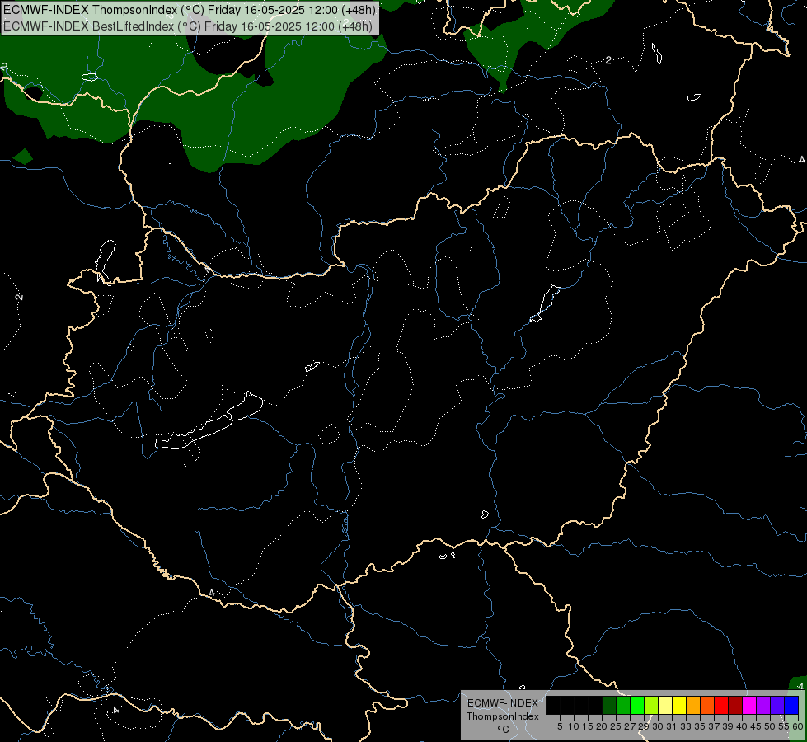Screen dimensions: 807x742
Task: Select the violet 50–55 legend swatch
Action: coord(777,706)
